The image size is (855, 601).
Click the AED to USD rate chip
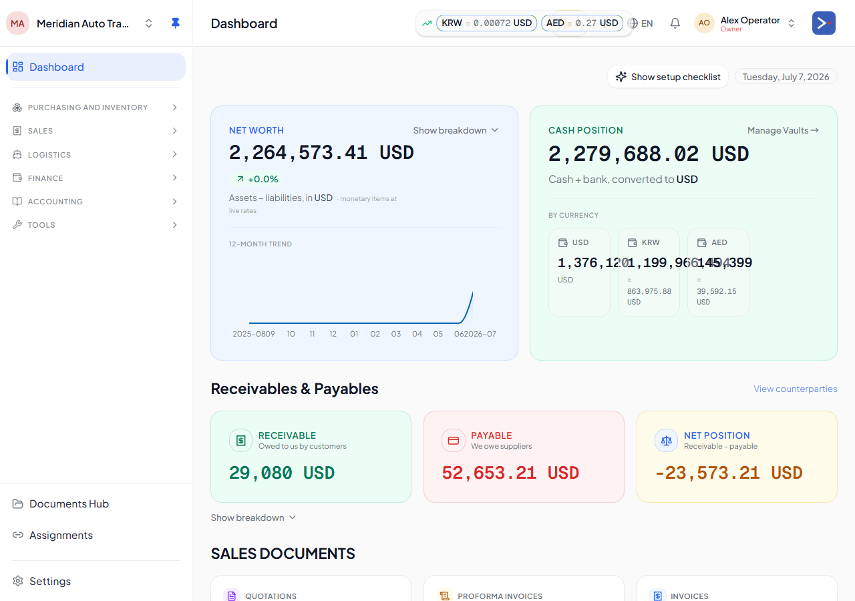coord(582,23)
